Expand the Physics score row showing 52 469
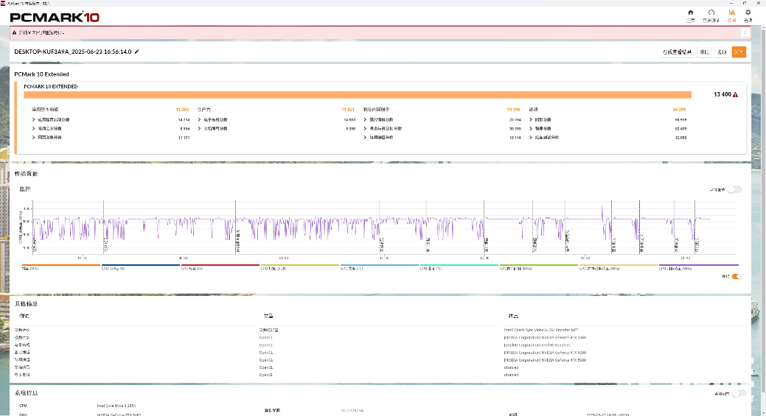 pos(607,129)
